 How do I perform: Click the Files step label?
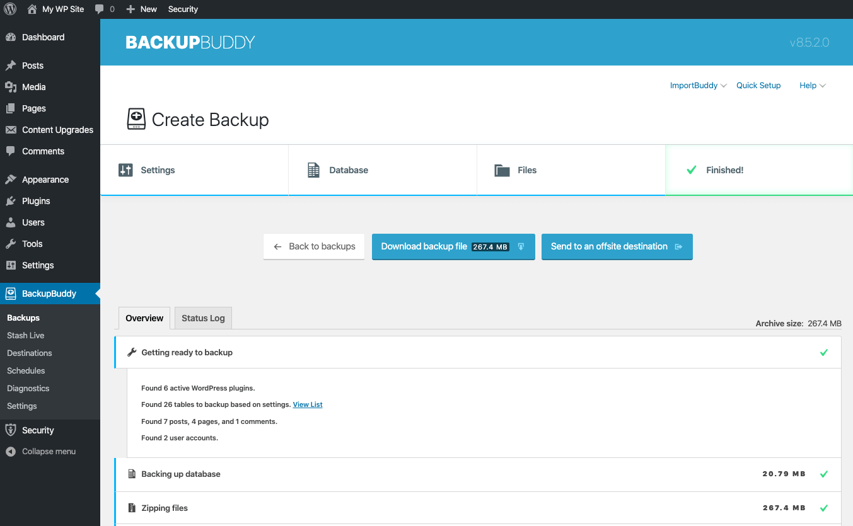[x=527, y=170]
